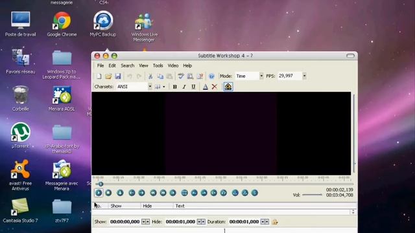Open the Search menu
Screen dimensions: 415x233
(128, 65)
